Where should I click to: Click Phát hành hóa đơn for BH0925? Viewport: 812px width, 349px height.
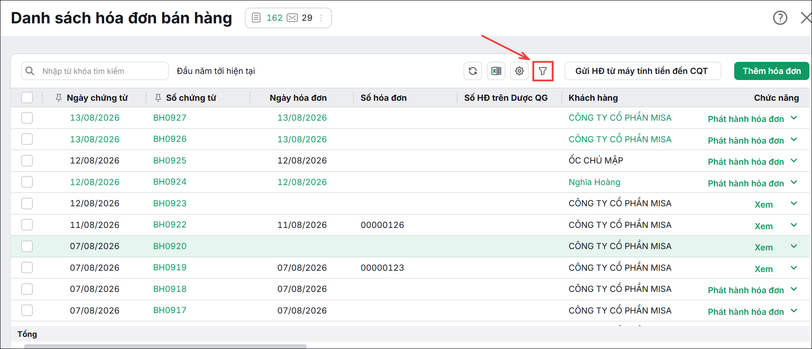pos(745,162)
